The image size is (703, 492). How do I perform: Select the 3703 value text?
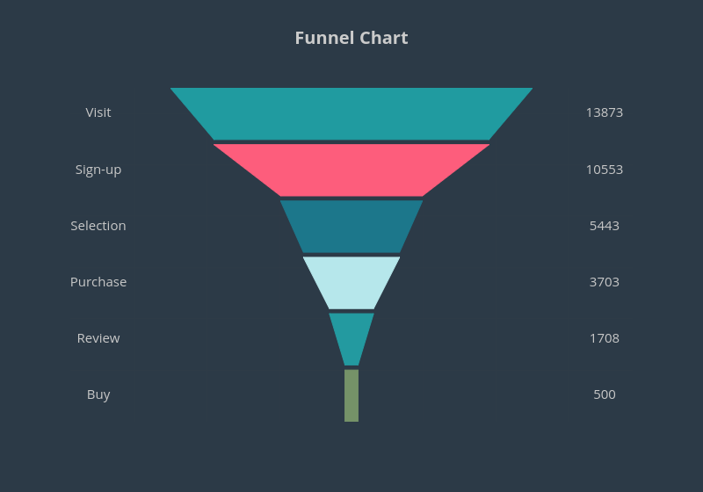click(x=605, y=282)
